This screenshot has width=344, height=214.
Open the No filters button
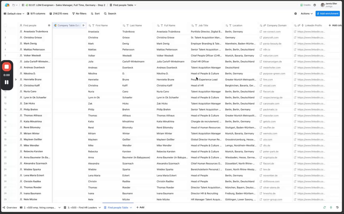79,13
